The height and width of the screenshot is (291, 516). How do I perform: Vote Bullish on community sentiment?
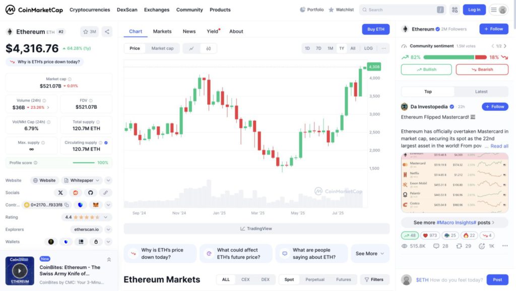(x=426, y=69)
